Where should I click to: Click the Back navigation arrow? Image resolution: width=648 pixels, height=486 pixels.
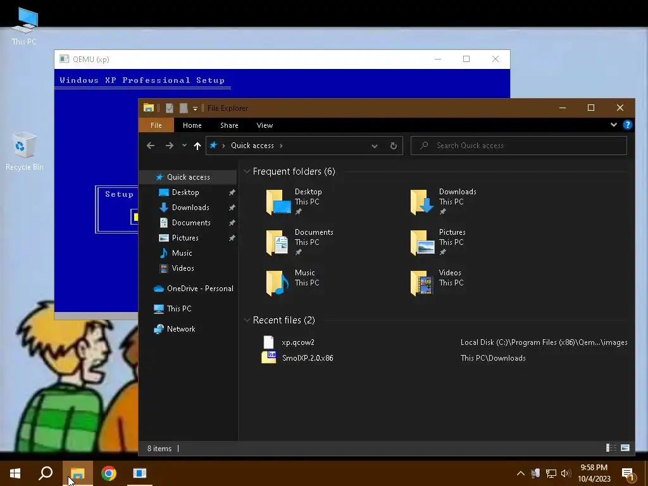click(151, 146)
